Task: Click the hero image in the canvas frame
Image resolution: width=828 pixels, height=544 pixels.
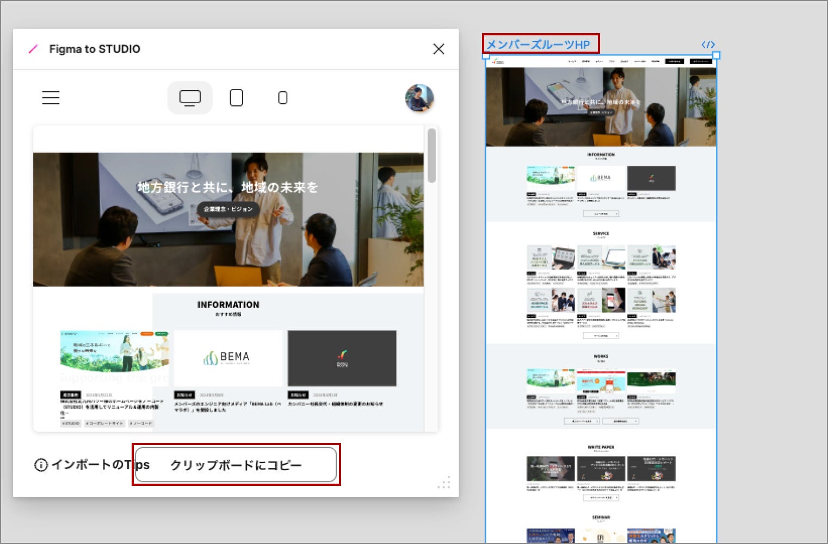Action: 601,107
